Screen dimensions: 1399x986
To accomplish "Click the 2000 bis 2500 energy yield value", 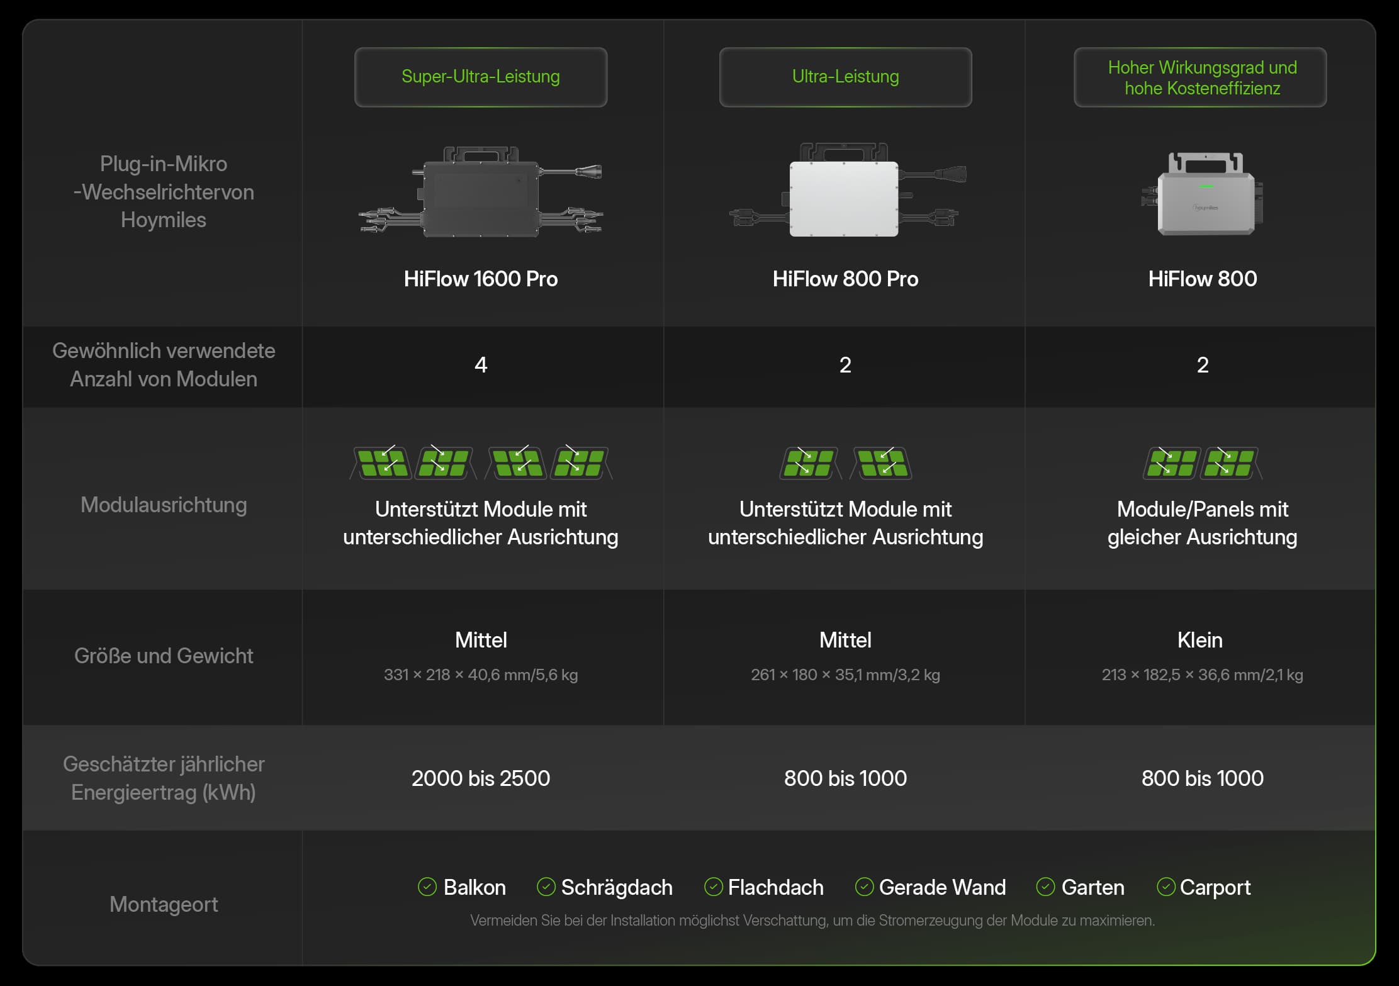I will 481,778.
